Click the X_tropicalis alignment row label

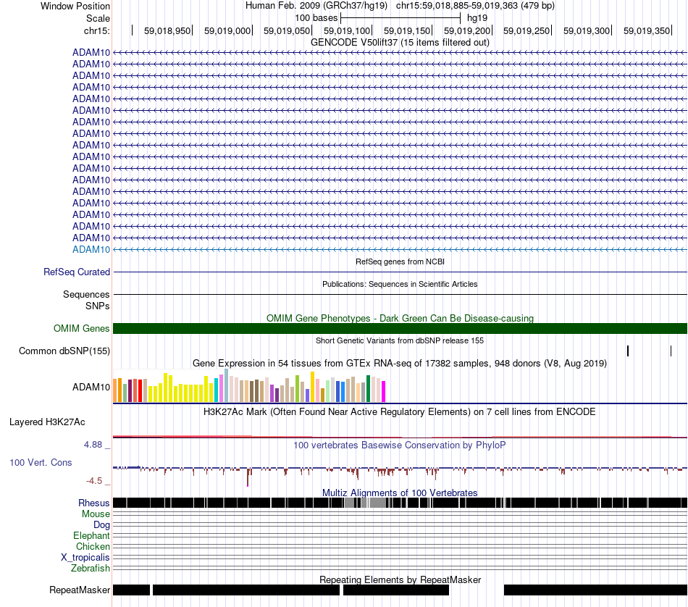85,558
